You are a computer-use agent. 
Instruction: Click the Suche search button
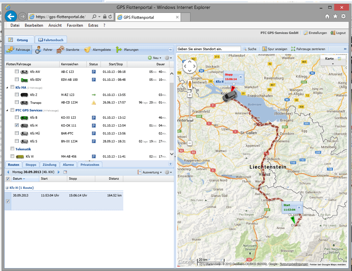point(249,49)
